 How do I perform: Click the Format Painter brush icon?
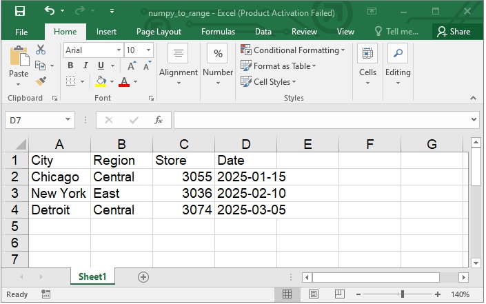point(41,81)
